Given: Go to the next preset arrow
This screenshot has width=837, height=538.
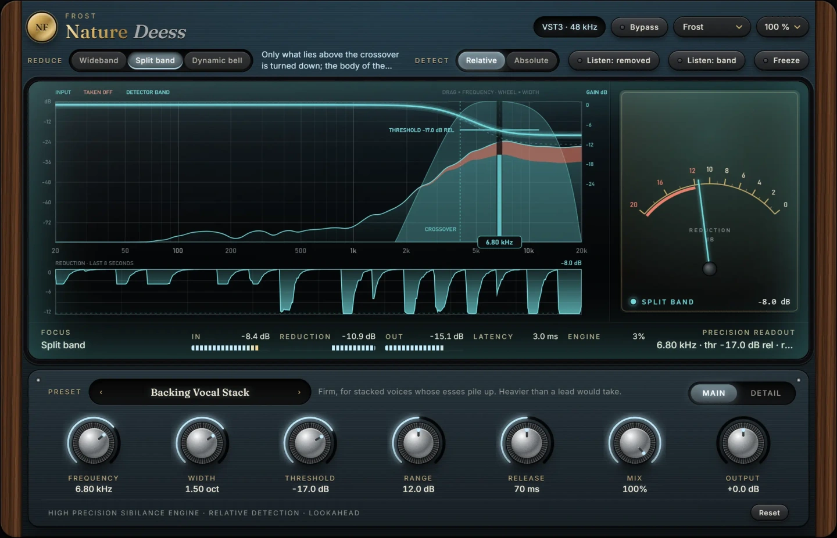Looking at the screenshot, I should pos(299,392).
